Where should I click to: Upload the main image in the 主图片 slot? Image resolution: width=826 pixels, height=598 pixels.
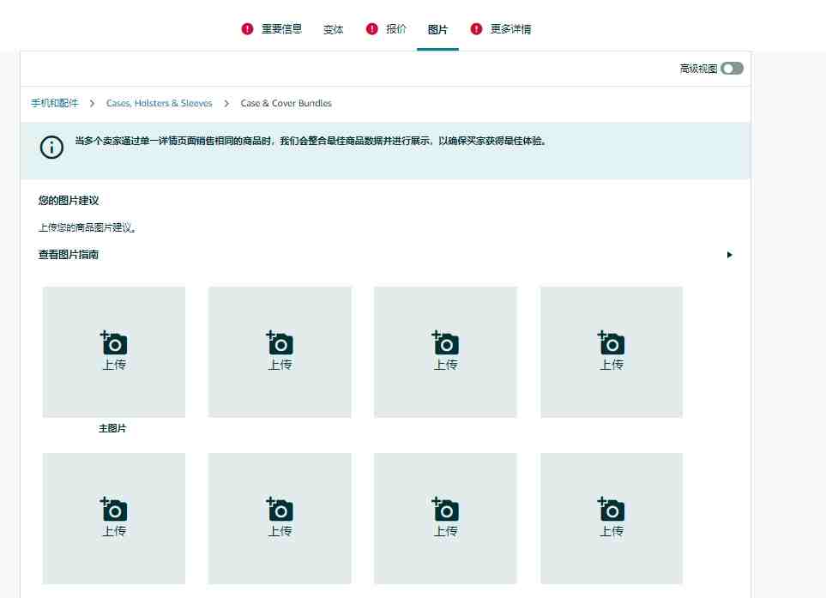pyautogui.click(x=114, y=352)
